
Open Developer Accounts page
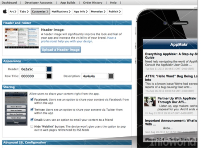click(39, 2)
